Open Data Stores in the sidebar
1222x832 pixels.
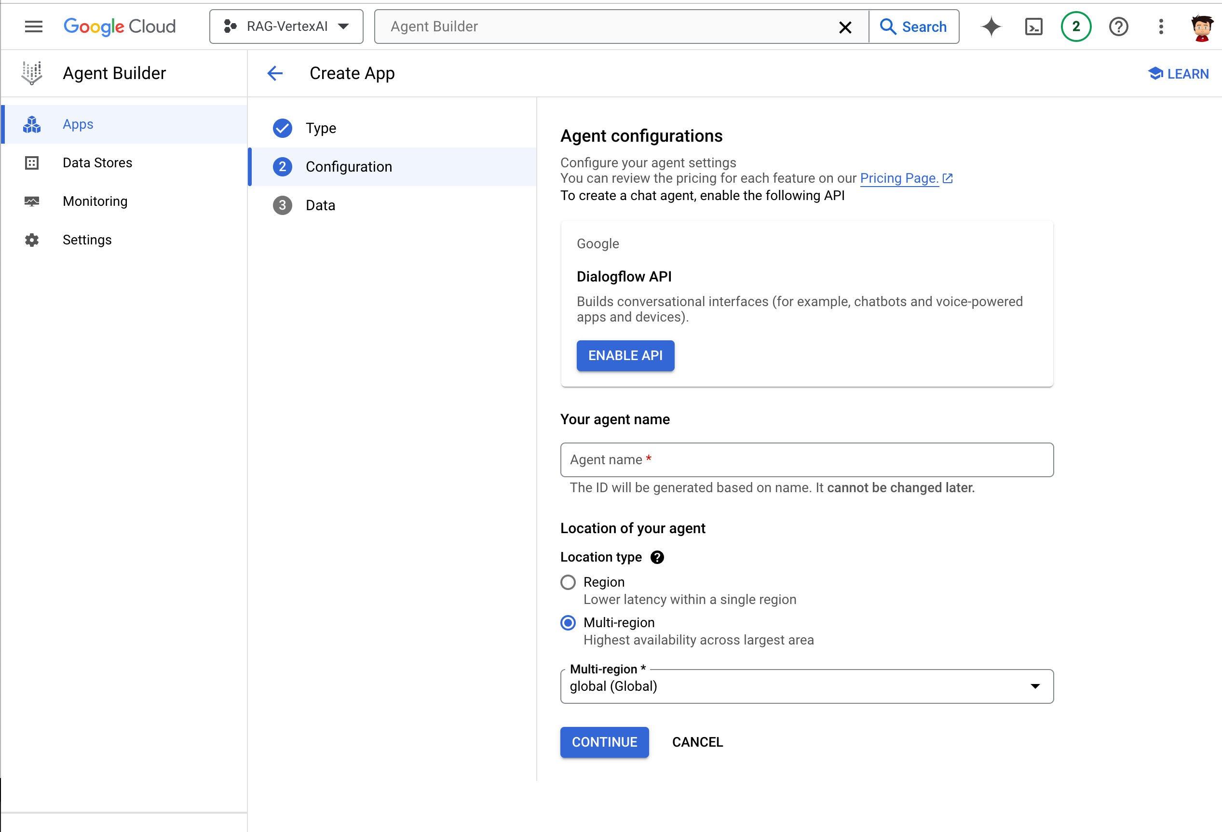pos(97,163)
